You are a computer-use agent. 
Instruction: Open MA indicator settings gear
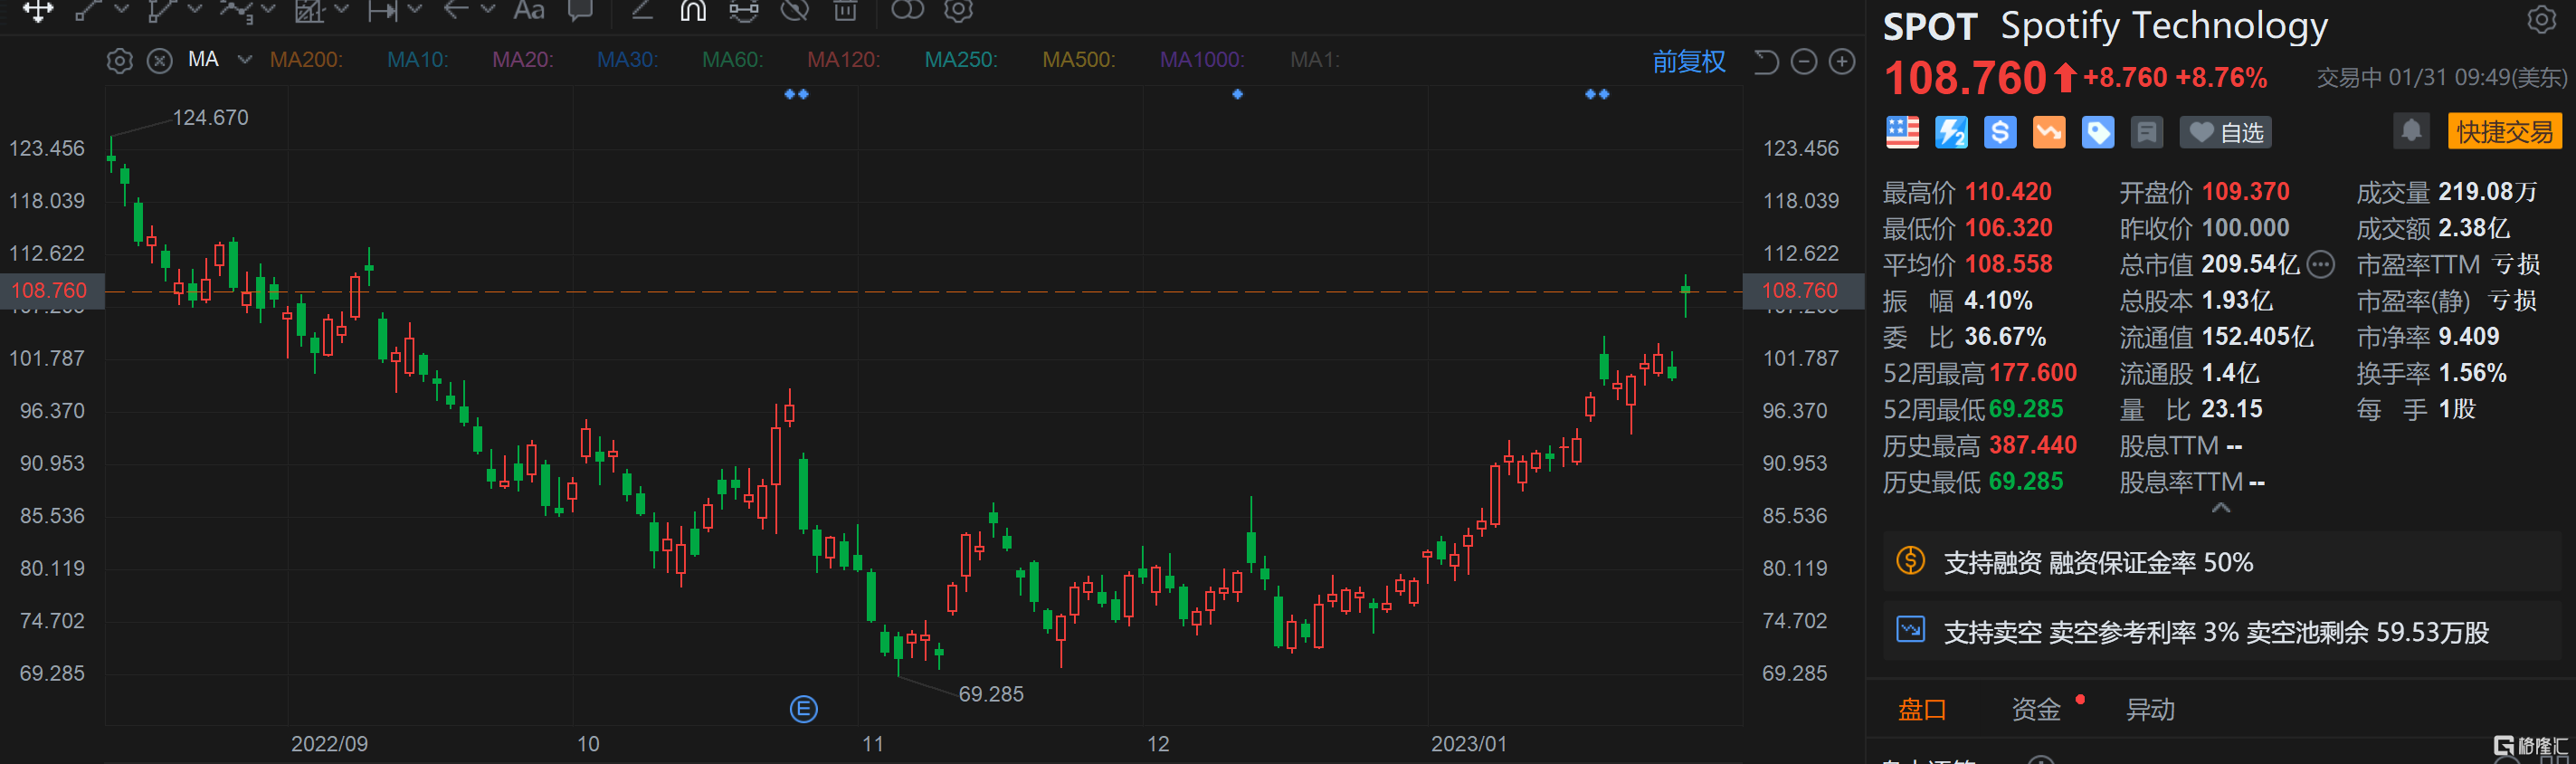119,61
